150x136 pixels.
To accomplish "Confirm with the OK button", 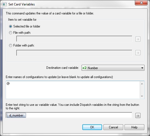I will 92,127.
